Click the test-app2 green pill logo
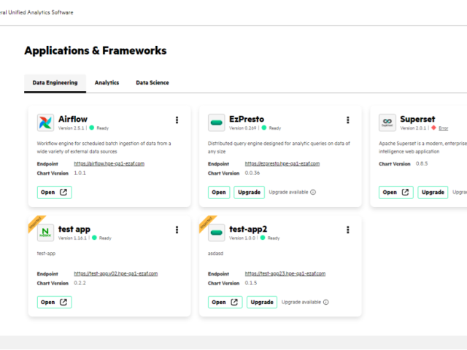The width and height of the screenshot is (467, 350). [216, 232]
